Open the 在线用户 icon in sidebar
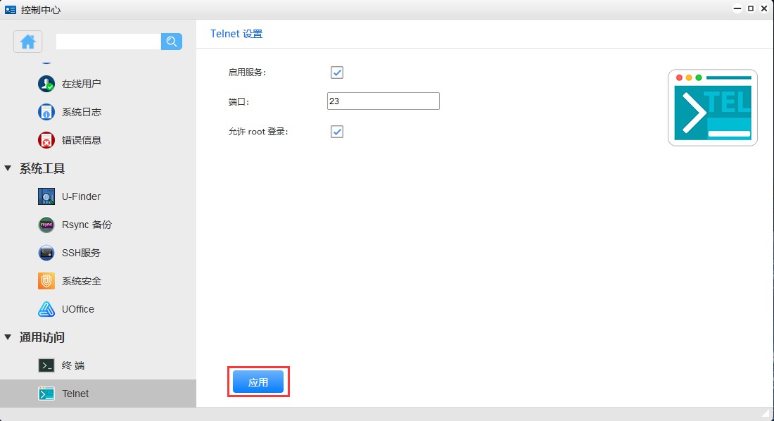The image size is (774, 421). [x=46, y=84]
